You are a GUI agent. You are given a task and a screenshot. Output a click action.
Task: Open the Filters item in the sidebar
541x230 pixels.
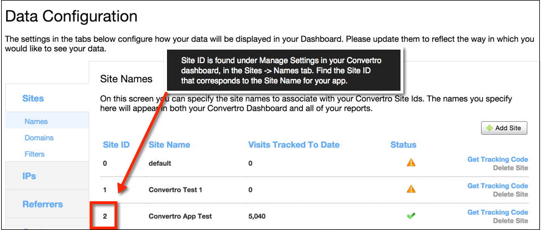(x=34, y=154)
